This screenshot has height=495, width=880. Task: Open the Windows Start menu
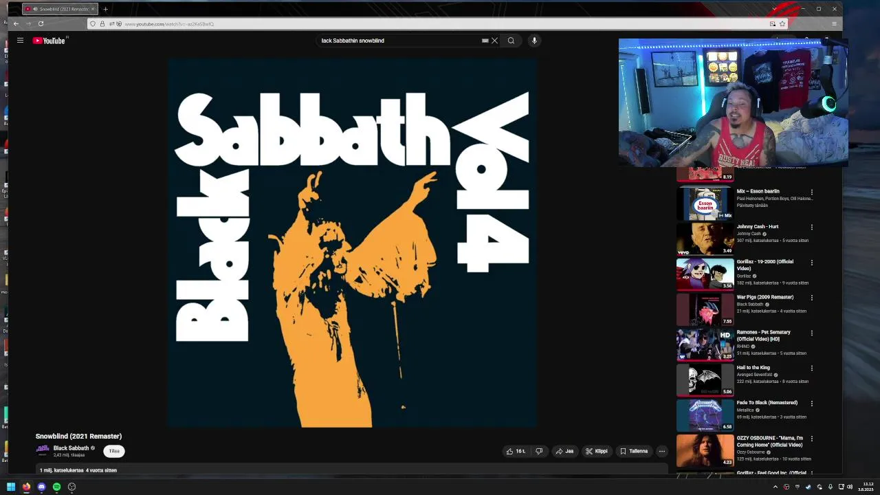click(x=11, y=487)
